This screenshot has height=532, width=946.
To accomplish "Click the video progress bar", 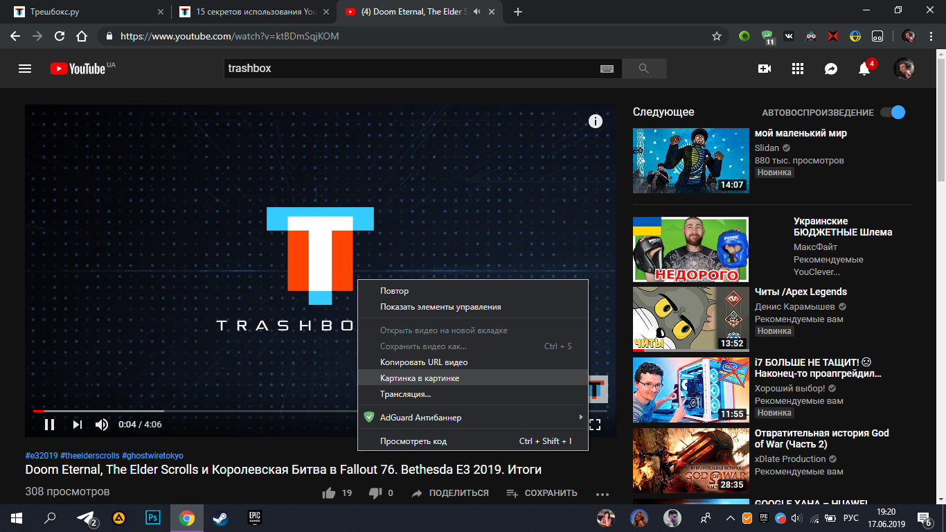I will [321, 411].
